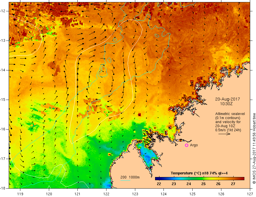Click the latitude axis label '-18'
The height and width of the screenshot is (197, 256).
click(x=3, y=188)
